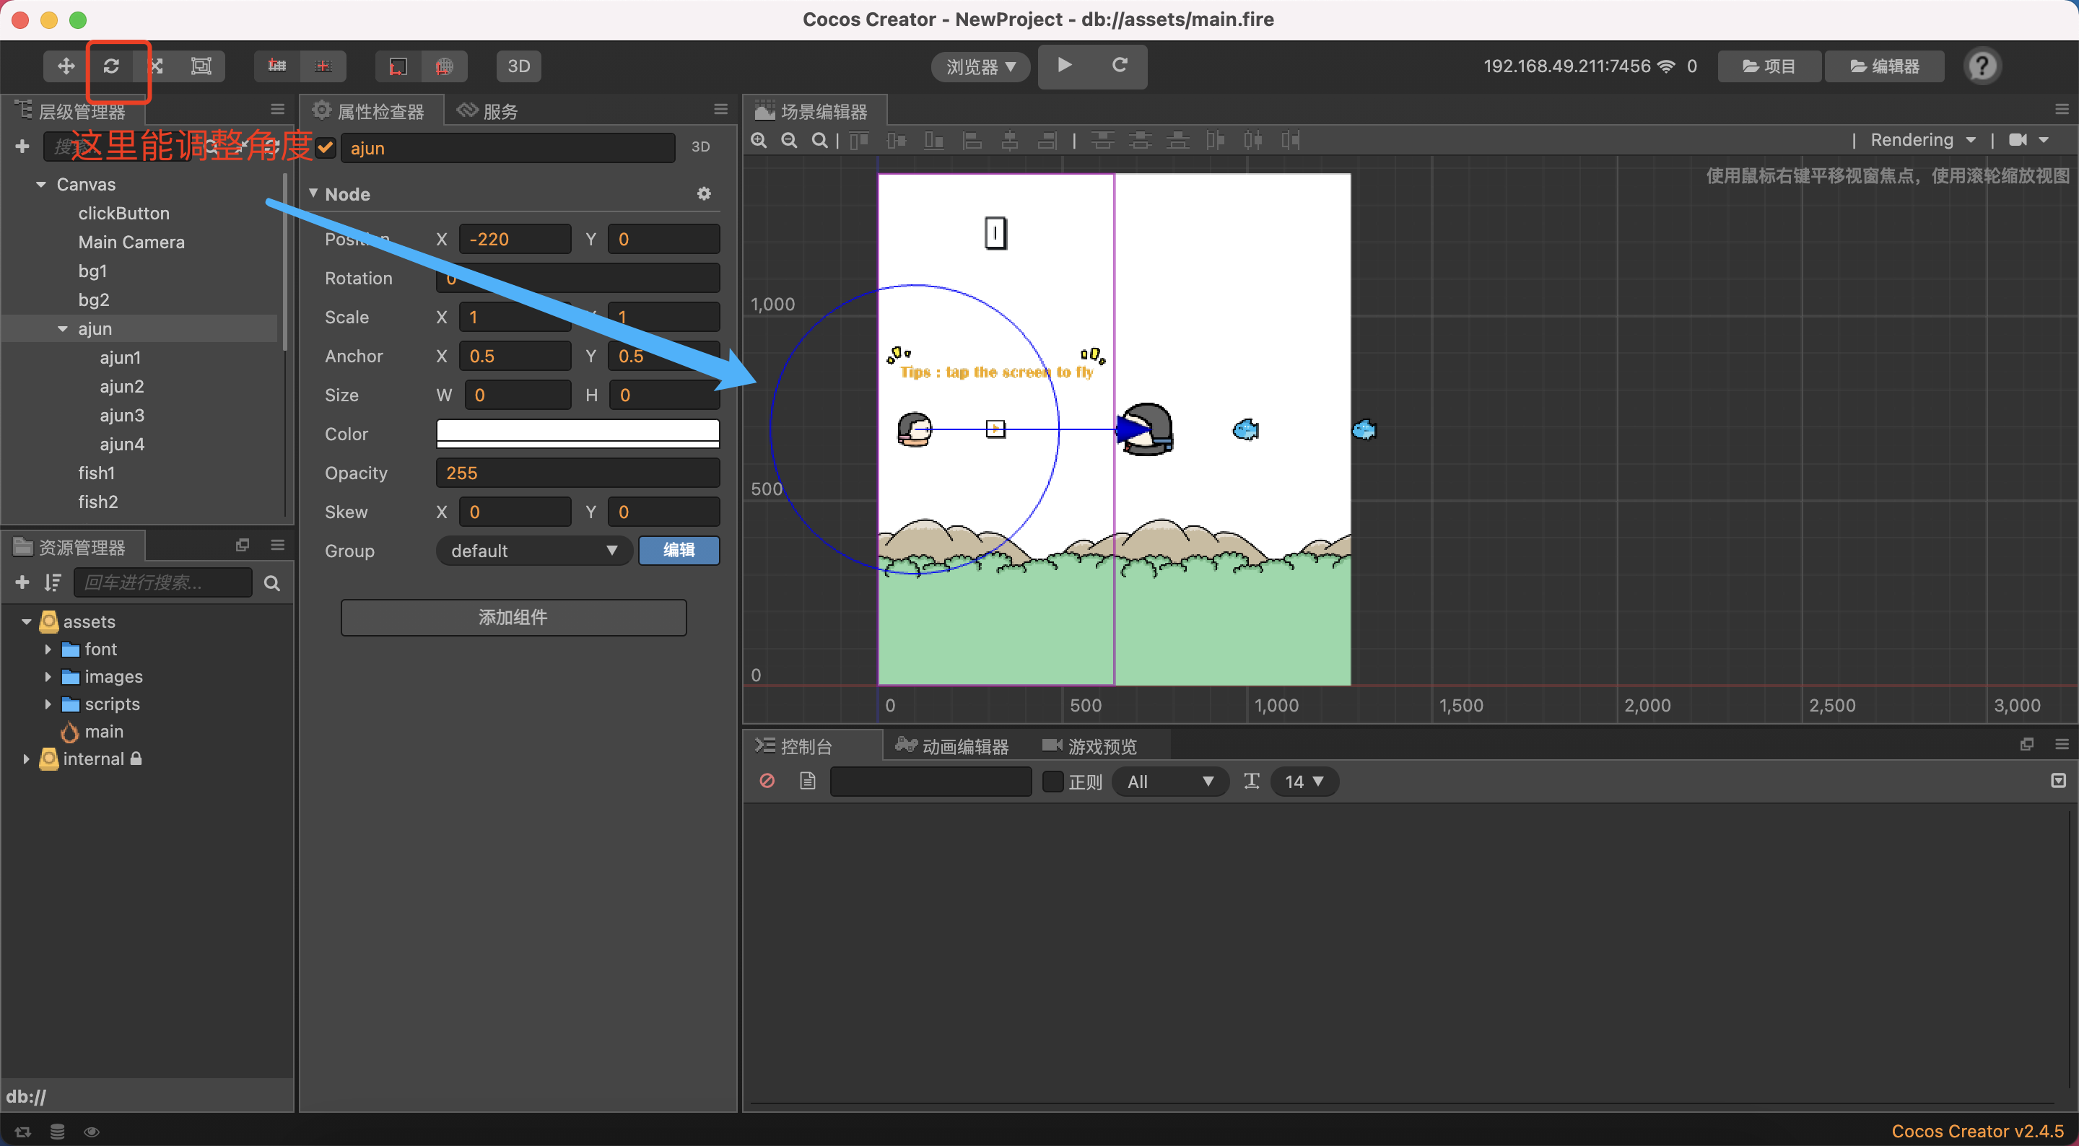This screenshot has width=2079, height=1146.
Task: Open the browser preview platform dropdown
Action: (980, 66)
